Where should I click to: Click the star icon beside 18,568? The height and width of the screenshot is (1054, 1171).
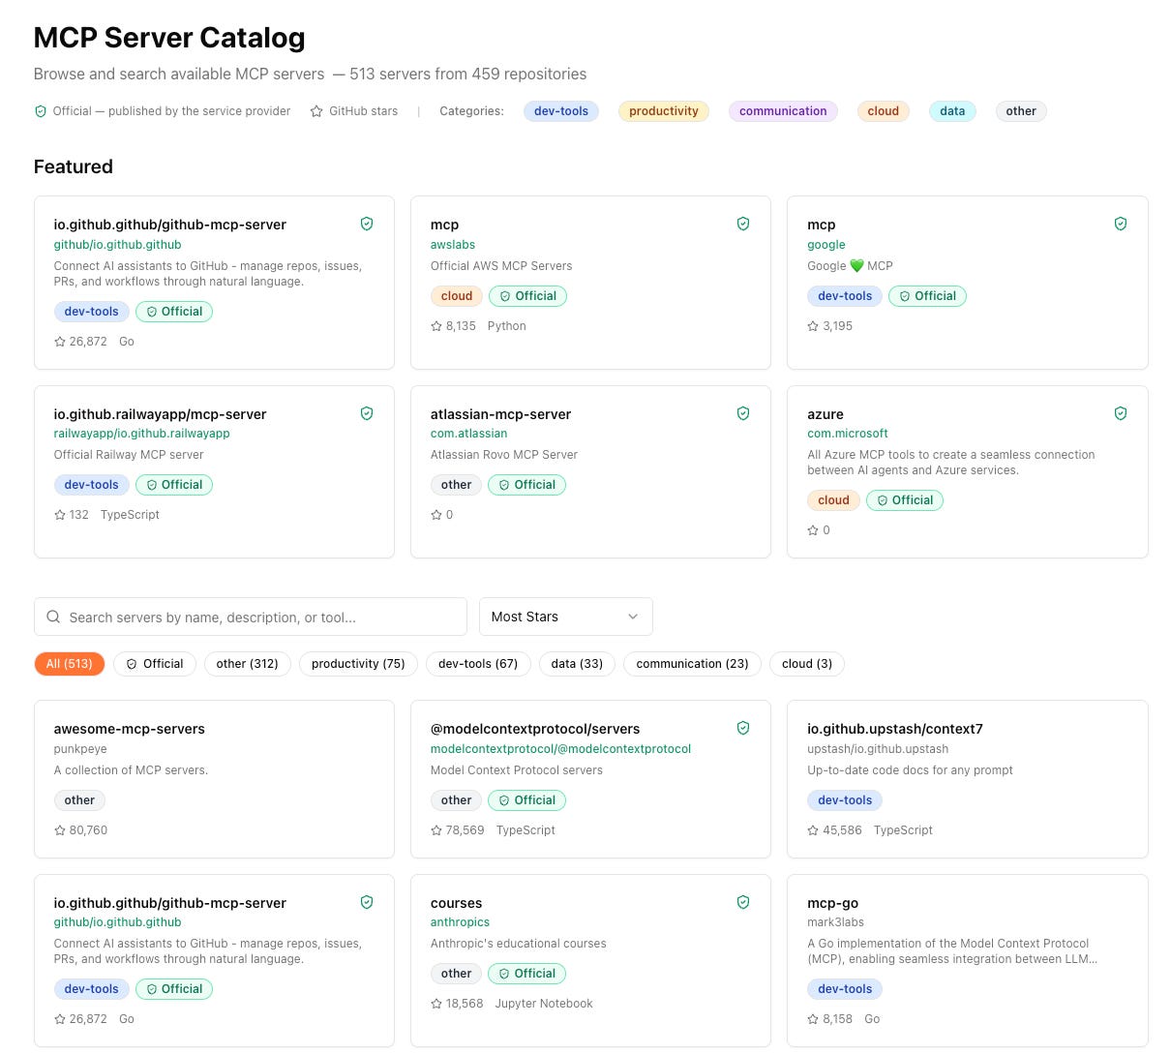click(x=436, y=1004)
